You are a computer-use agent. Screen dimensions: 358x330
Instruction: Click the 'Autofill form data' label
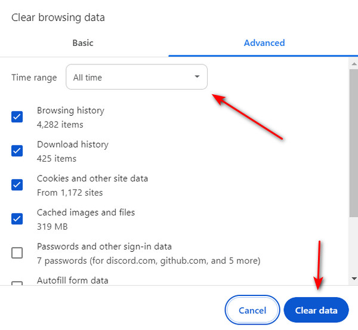(73, 280)
